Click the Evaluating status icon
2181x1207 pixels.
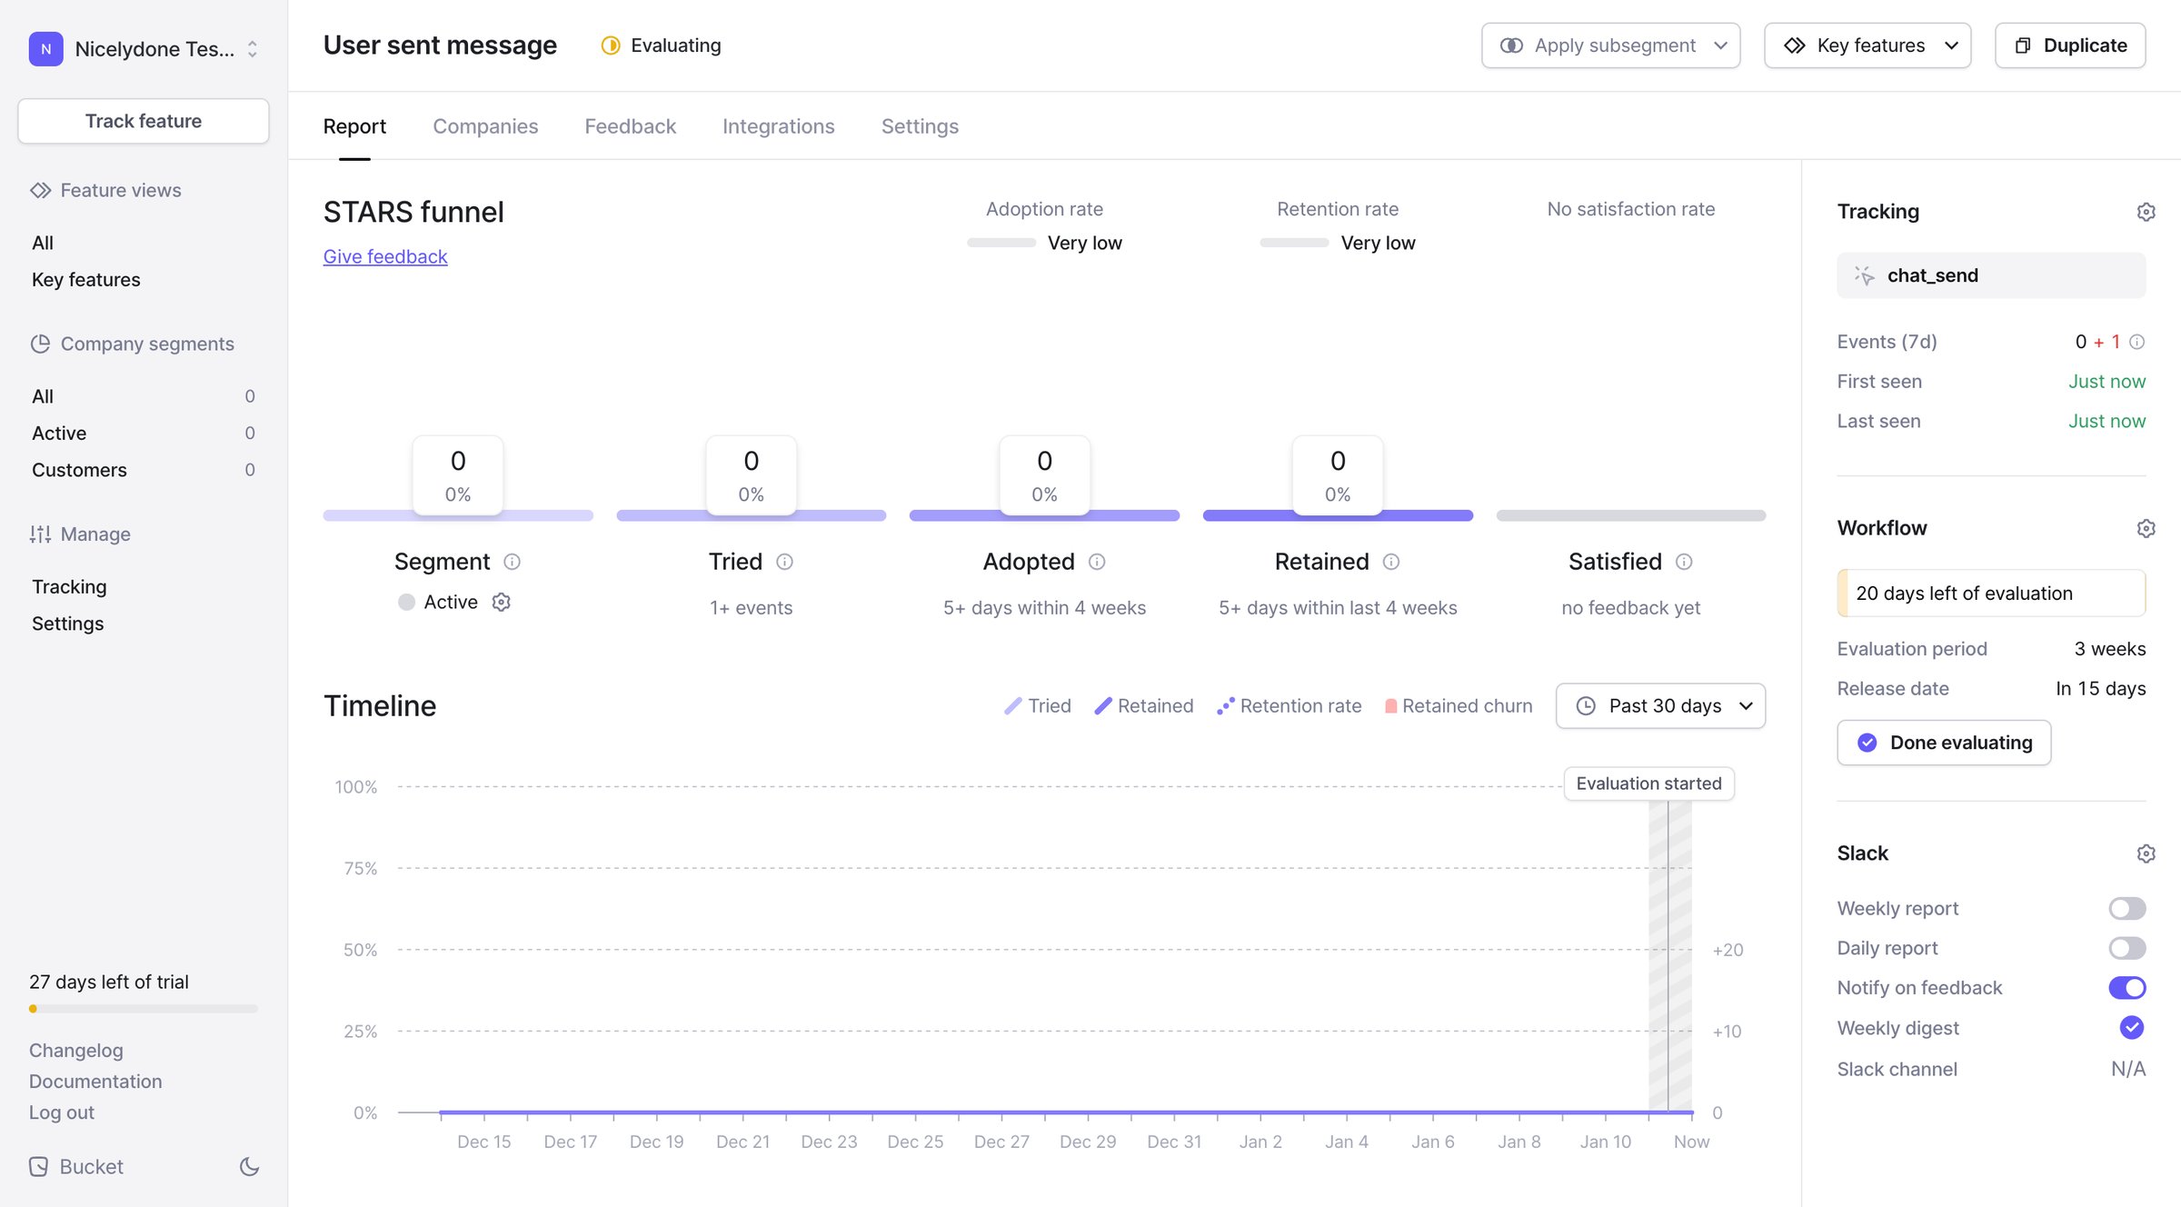click(611, 45)
